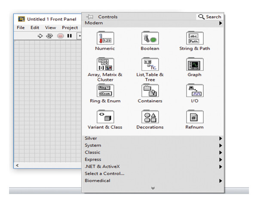Expand the System category arrow
The height and width of the screenshot is (203, 258).
pyautogui.click(x=221, y=146)
